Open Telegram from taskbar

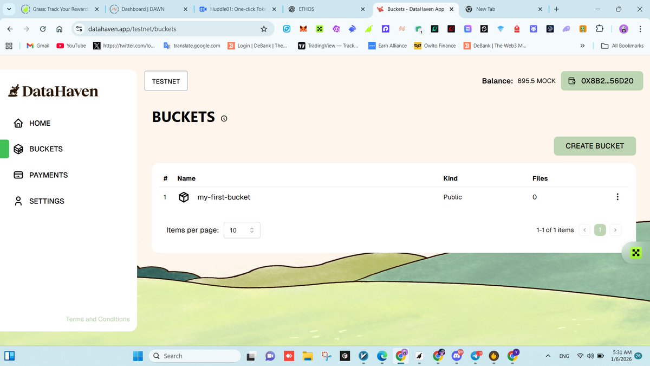click(476, 356)
